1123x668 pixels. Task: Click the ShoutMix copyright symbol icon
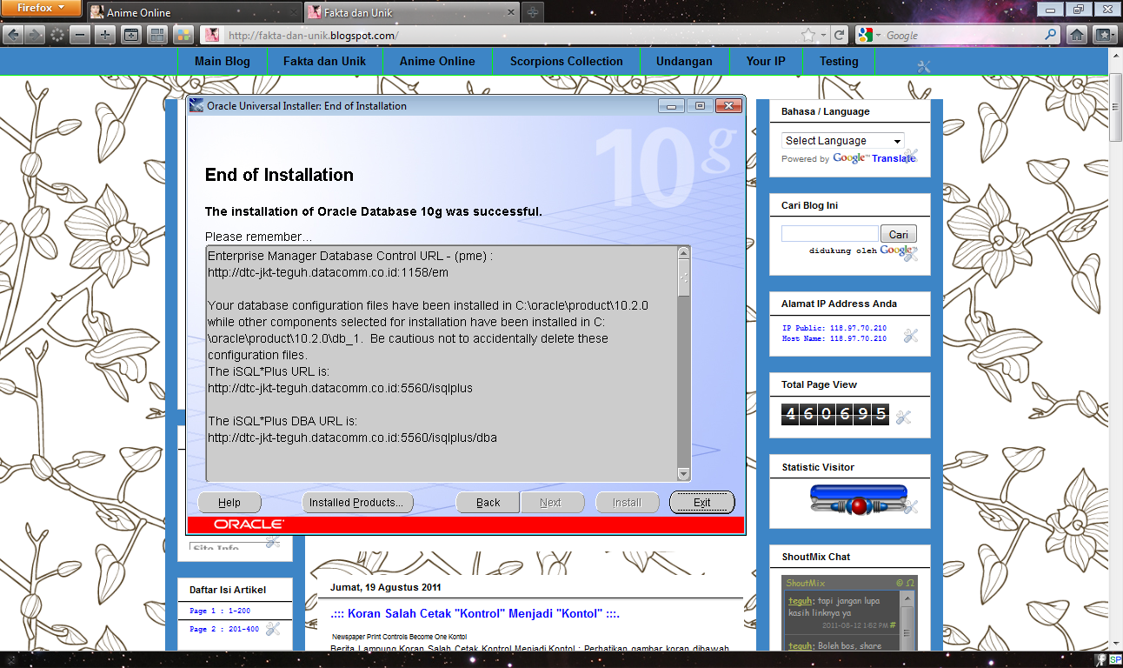click(x=900, y=583)
